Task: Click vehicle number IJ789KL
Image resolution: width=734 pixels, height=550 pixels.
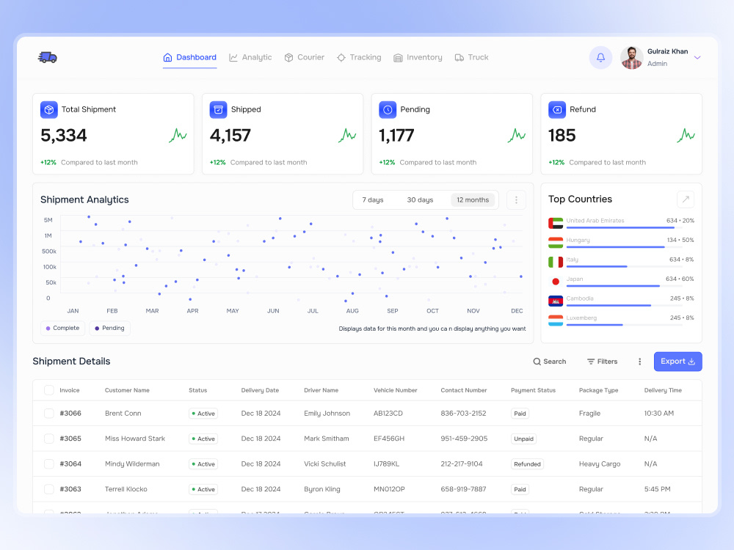Action: pyautogui.click(x=386, y=464)
